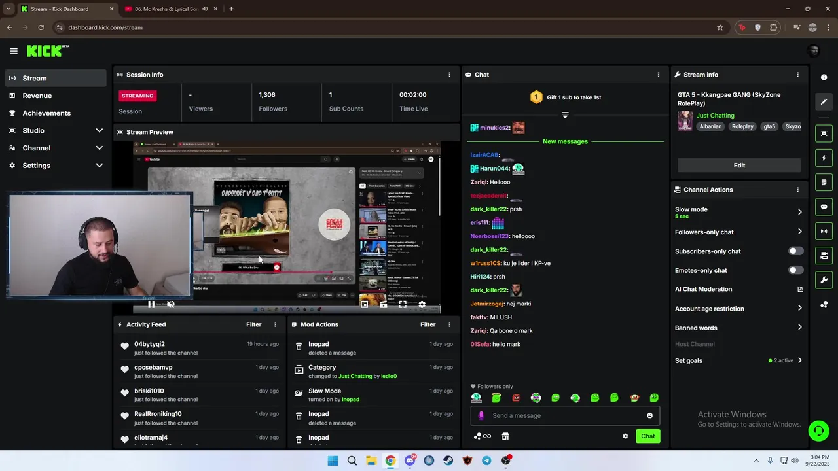Expand the Channel sidebar section
Image resolution: width=838 pixels, height=471 pixels.
[100, 148]
